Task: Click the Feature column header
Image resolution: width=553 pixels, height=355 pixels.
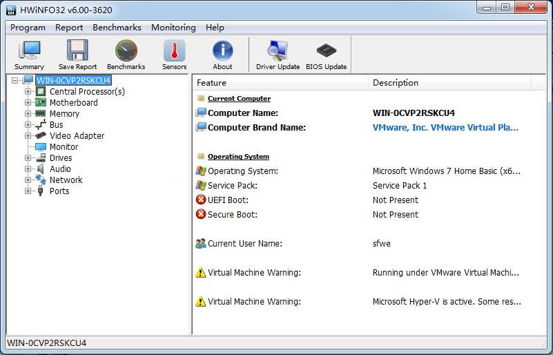Action: coord(281,83)
